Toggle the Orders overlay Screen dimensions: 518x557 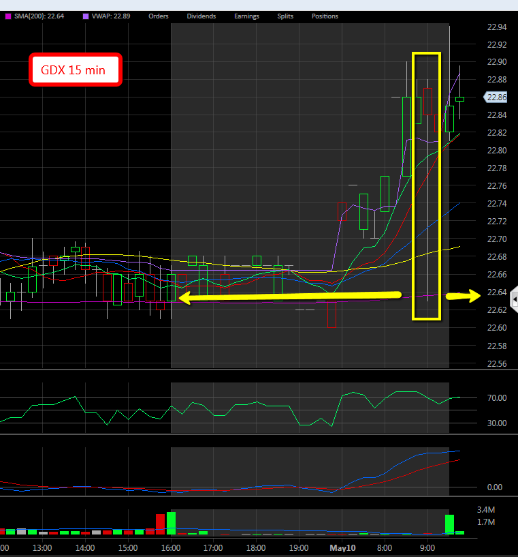[x=159, y=16]
